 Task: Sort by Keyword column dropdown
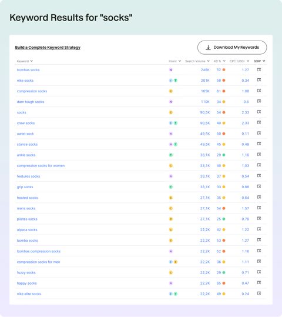pos(32,61)
